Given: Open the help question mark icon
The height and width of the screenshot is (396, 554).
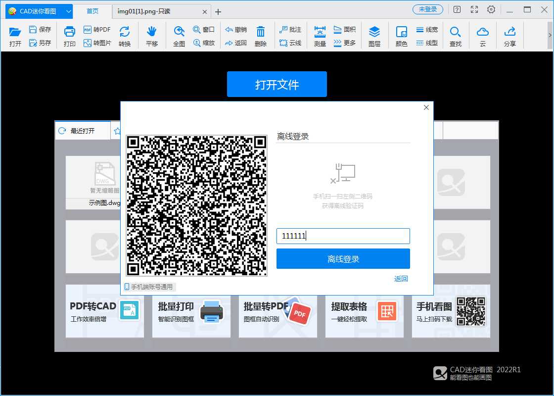Looking at the screenshot, I should (x=457, y=9).
